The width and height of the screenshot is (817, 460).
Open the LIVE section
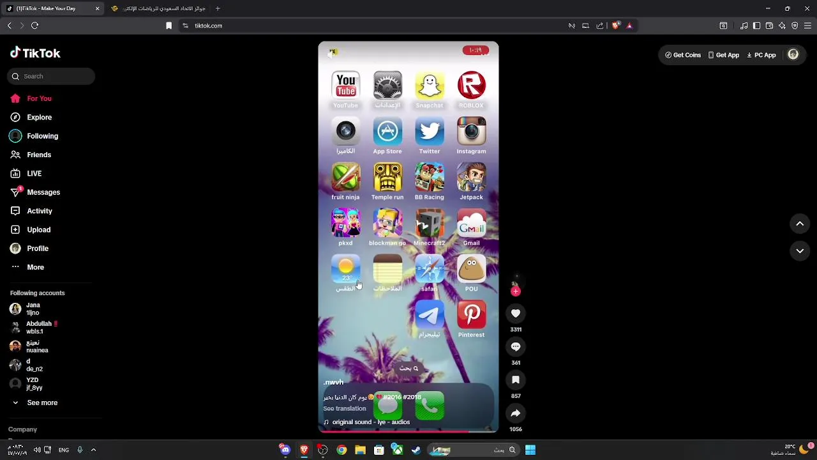click(26, 173)
